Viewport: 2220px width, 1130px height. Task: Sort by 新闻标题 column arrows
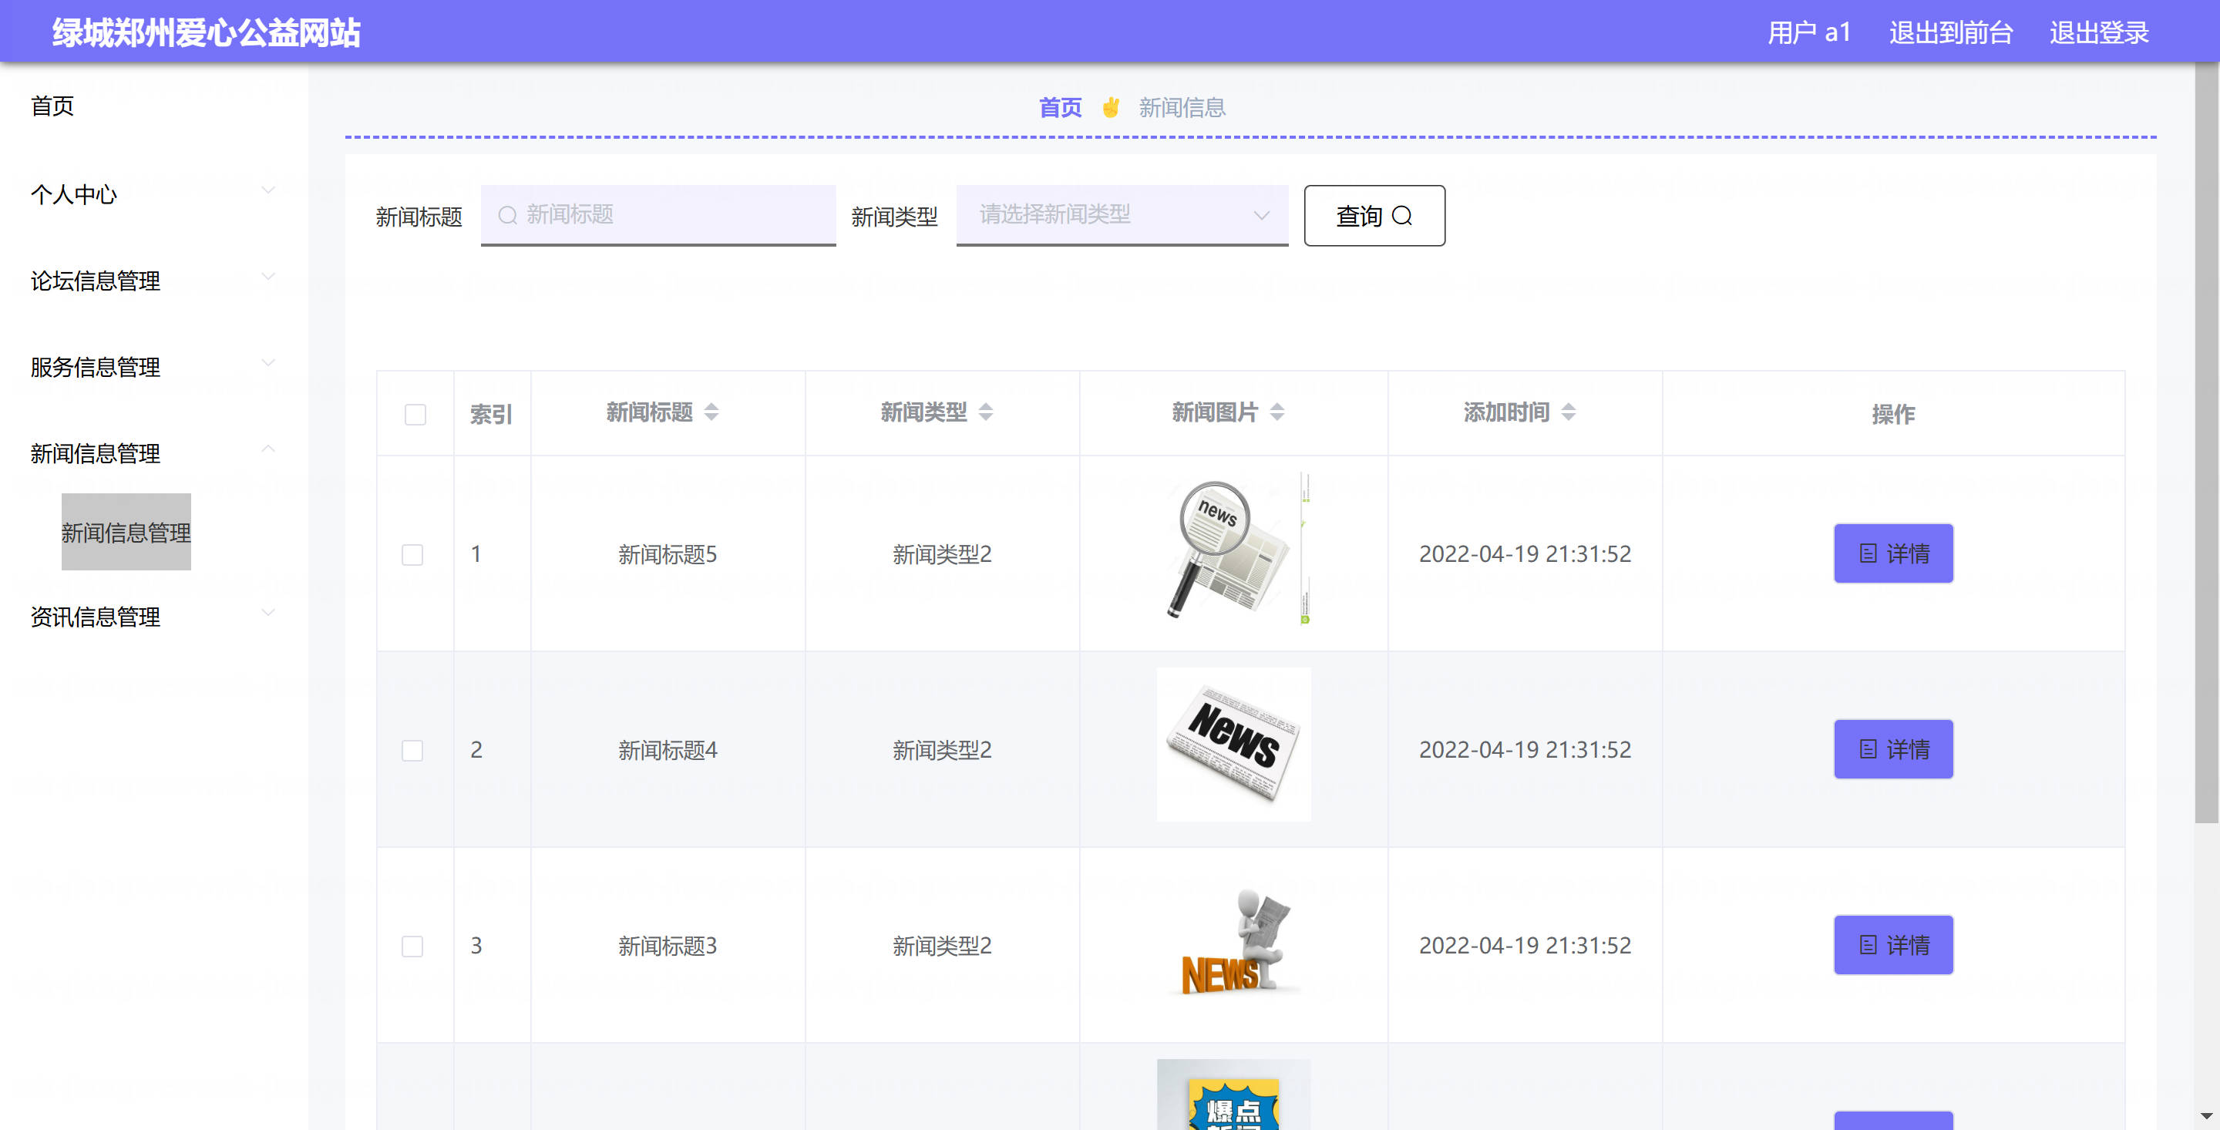tap(711, 412)
